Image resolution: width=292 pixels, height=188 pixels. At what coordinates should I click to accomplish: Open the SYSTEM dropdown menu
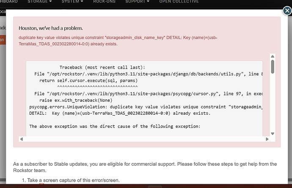point(72,2)
